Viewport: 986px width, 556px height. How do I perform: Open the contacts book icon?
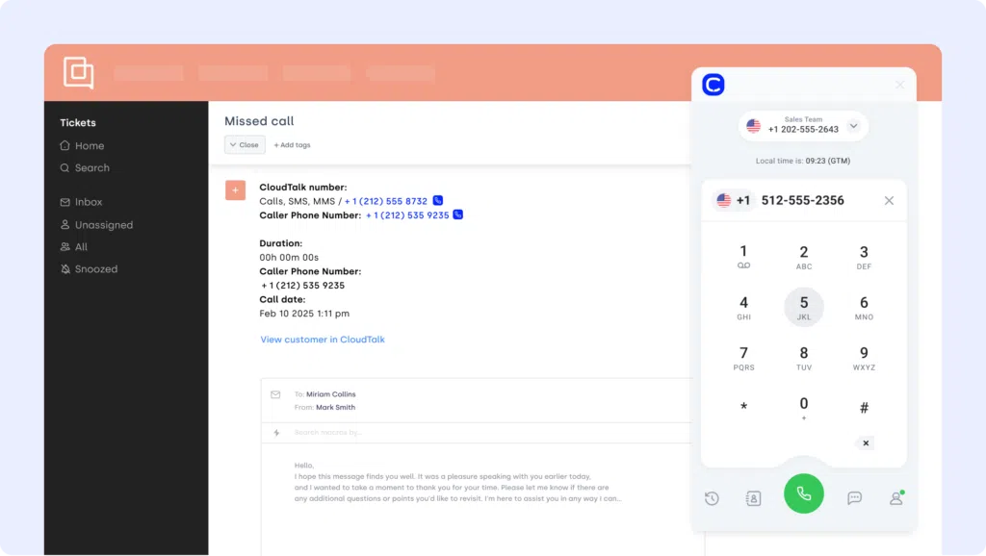point(753,498)
